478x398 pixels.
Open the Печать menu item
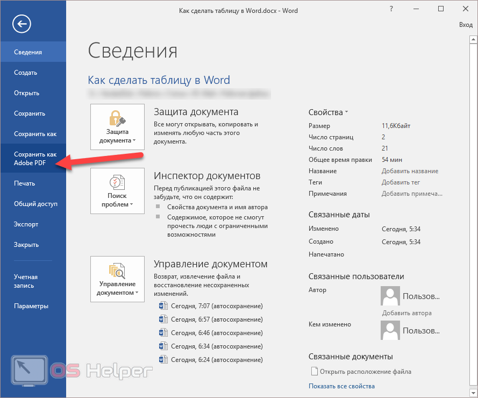click(25, 183)
